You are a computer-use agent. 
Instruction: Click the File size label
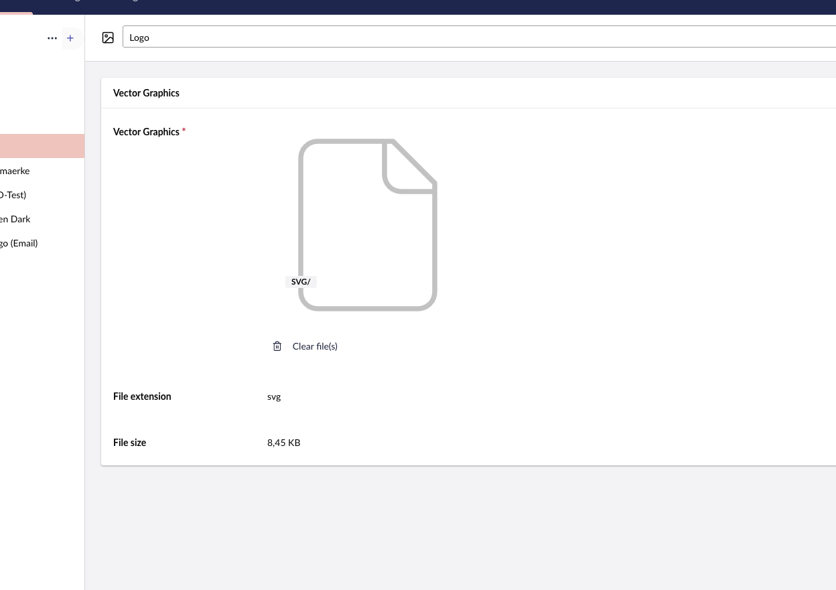(x=129, y=443)
